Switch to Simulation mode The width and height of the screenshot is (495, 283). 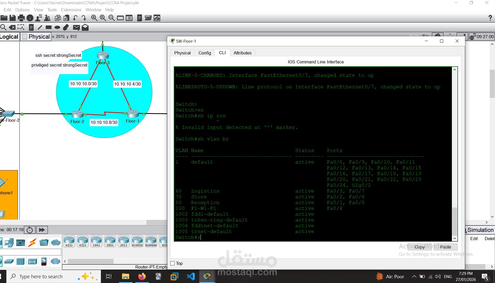(x=480, y=230)
